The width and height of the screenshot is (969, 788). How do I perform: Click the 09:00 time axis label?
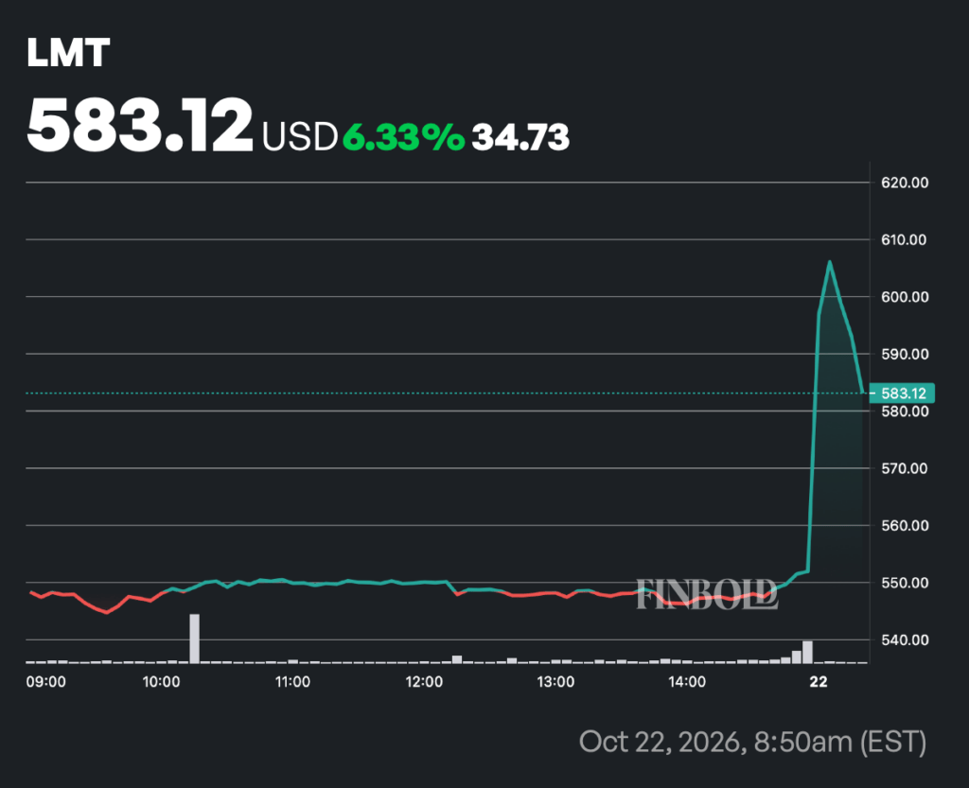tap(45, 682)
